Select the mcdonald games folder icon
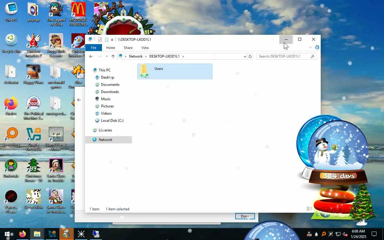 tap(56, 77)
